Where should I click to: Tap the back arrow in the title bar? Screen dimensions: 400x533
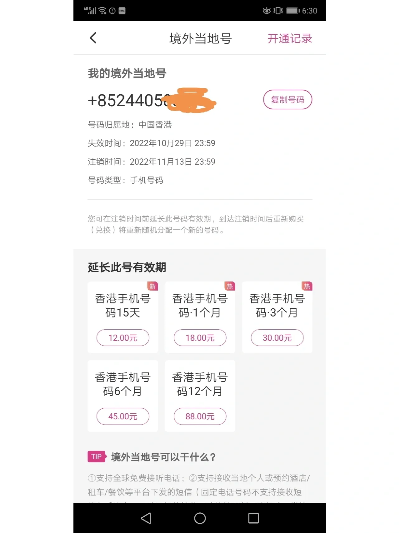pos(92,38)
